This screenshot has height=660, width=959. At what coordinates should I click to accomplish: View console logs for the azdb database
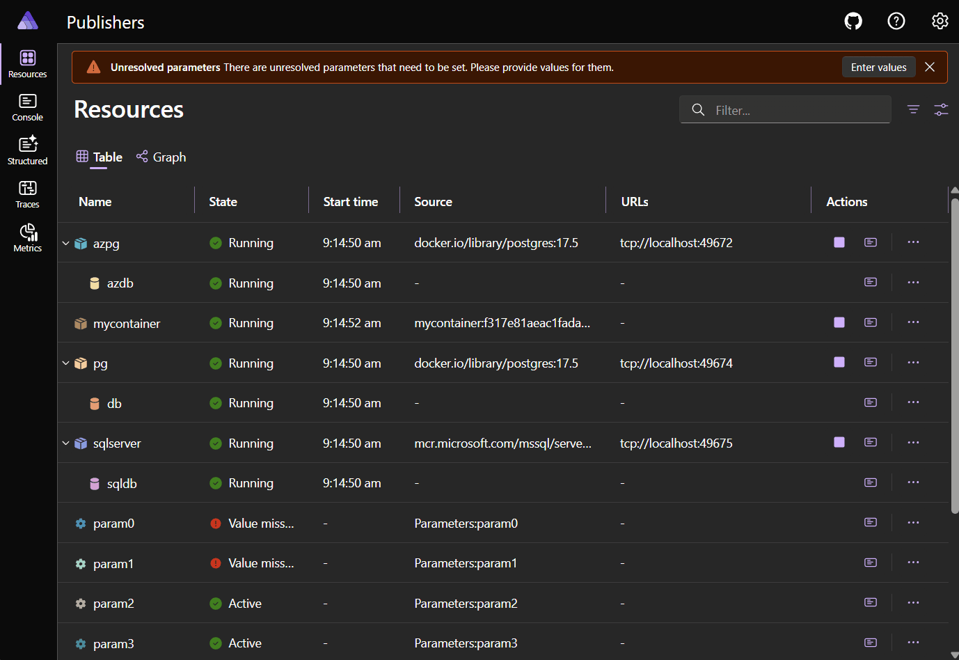870,282
